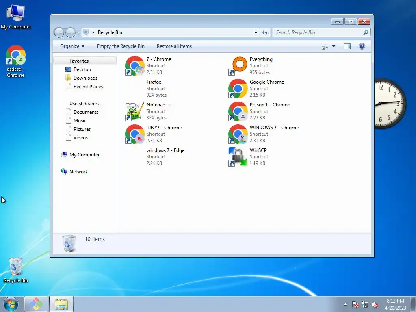Screen dimensions: 416x312
Task: Select the TINY7 - Chrome shortcut icon
Action: click(135, 134)
